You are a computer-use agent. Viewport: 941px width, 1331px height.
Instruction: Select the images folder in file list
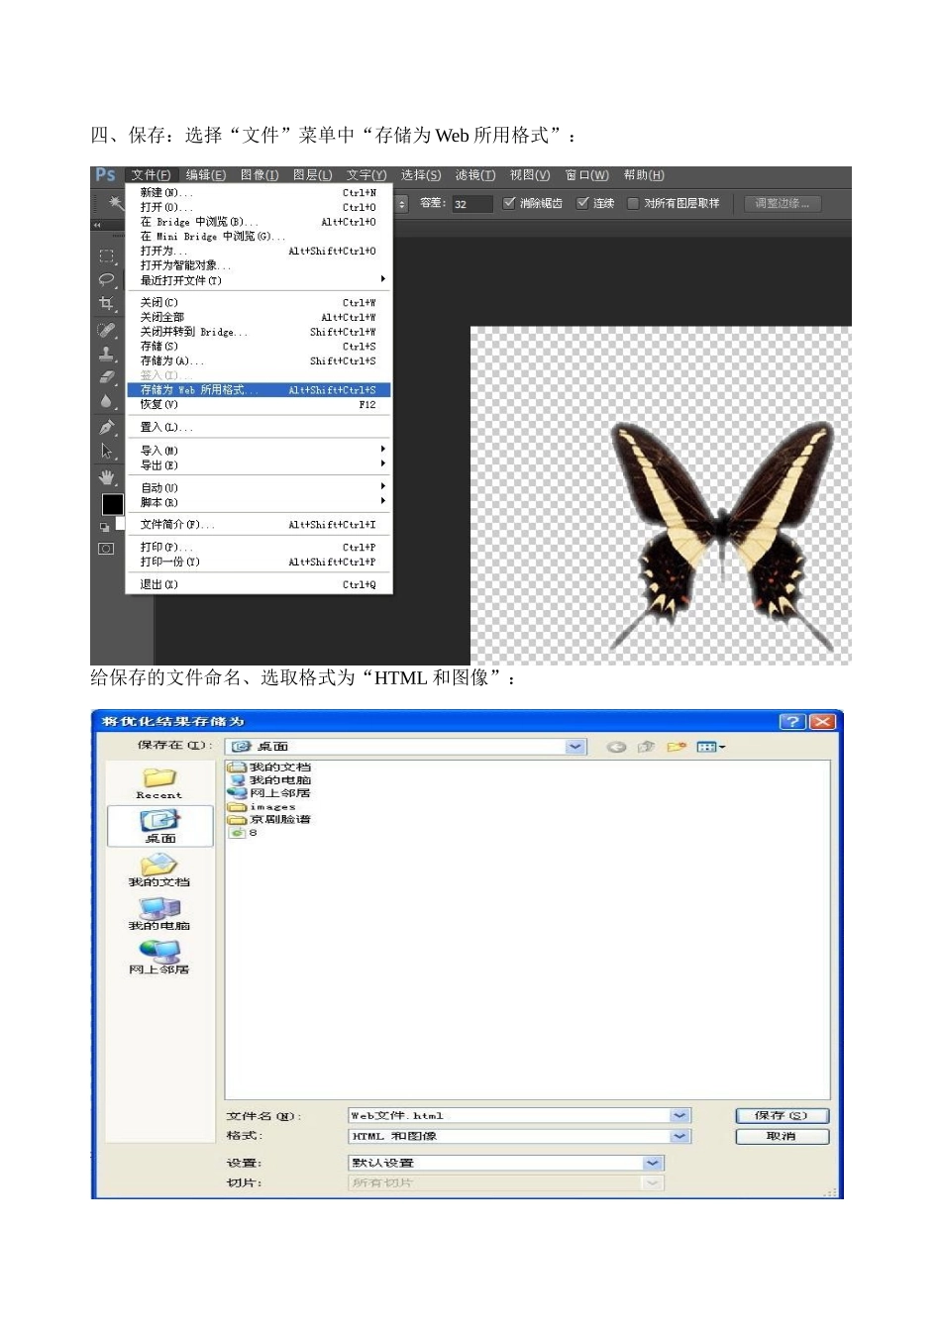pos(262,807)
